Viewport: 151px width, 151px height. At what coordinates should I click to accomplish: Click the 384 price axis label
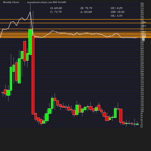pos(142,5)
